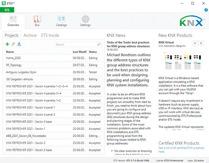Select KNX REFRESHER Sesión 3 base
Image resolution: width=209 pixels, height=163 pixels.
53,122
